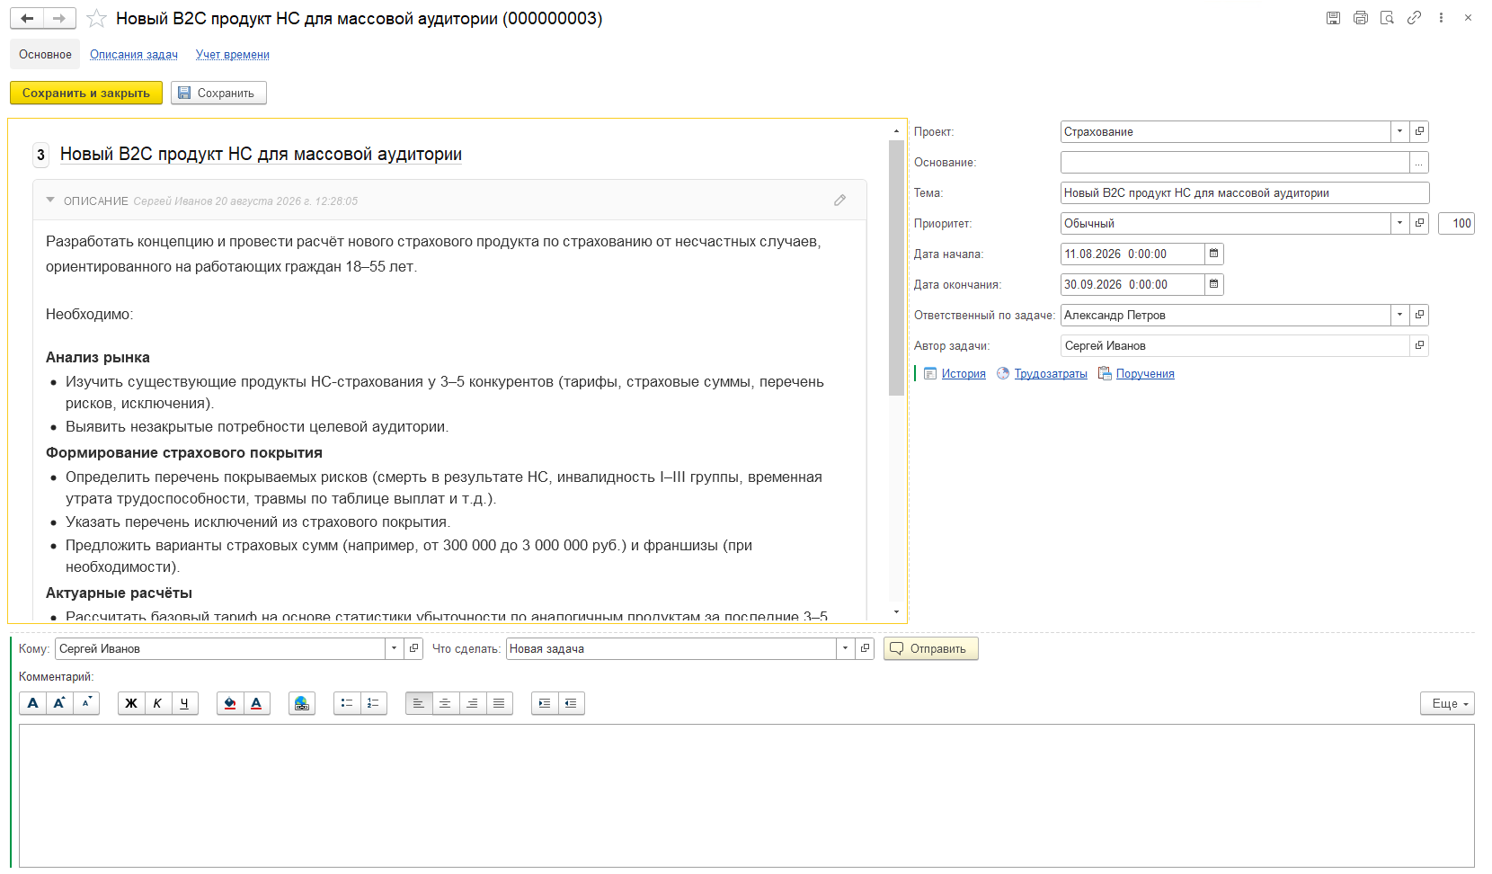Open the Еще menu

point(1447,703)
